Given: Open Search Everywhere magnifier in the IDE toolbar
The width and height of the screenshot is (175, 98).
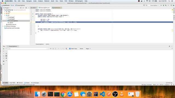Looking at the screenshot, I should [x=171, y=5].
